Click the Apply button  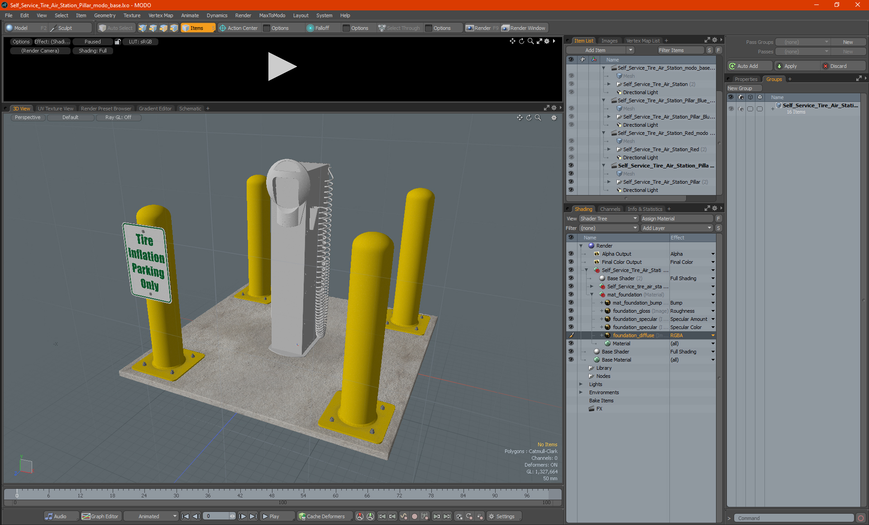797,66
